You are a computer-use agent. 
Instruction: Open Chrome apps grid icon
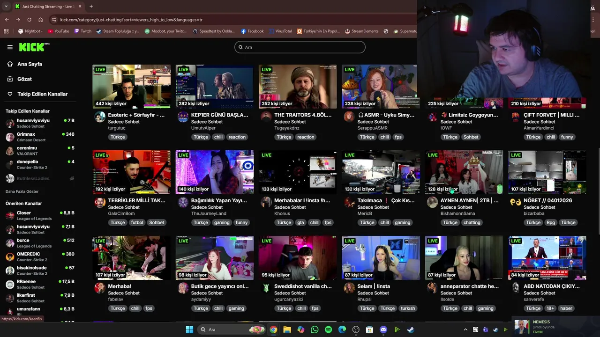[x=6, y=31]
